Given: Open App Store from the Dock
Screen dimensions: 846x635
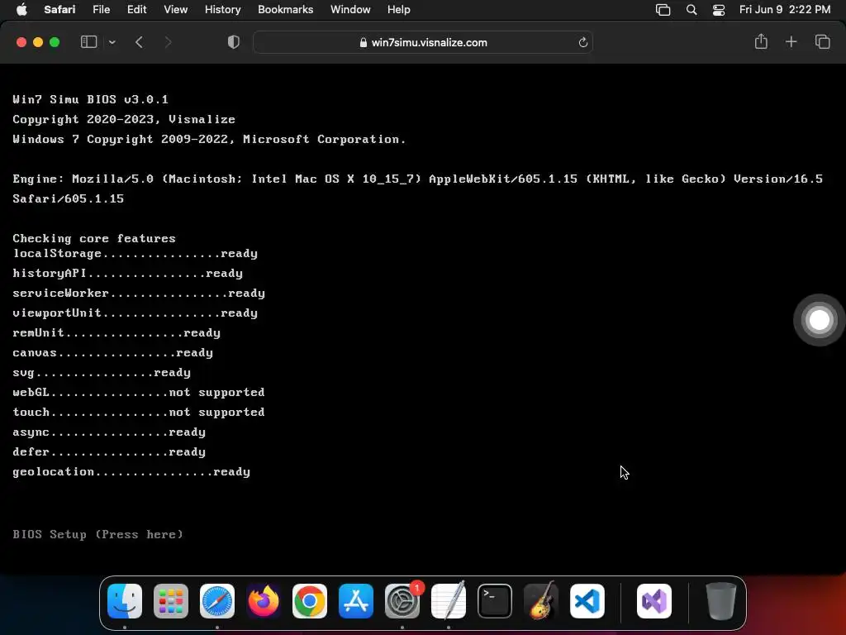Looking at the screenshot, I should (356, 601).
